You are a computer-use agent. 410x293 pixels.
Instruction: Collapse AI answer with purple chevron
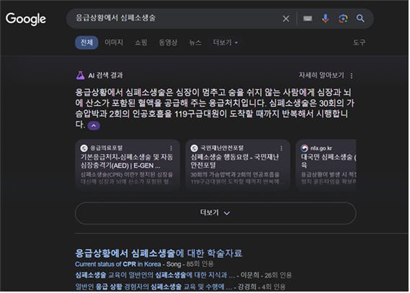94,125
